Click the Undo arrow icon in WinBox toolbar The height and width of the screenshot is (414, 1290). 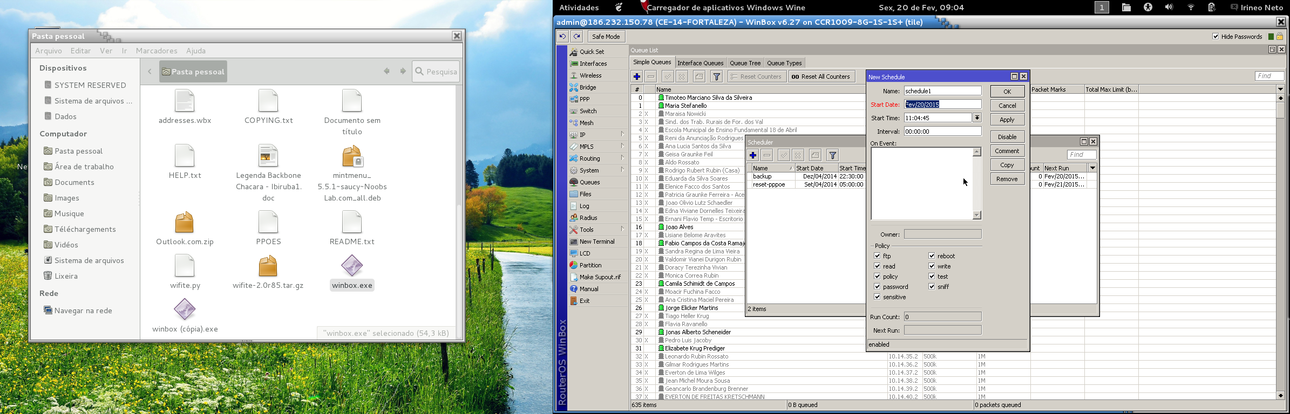click(x=562, y=37)
